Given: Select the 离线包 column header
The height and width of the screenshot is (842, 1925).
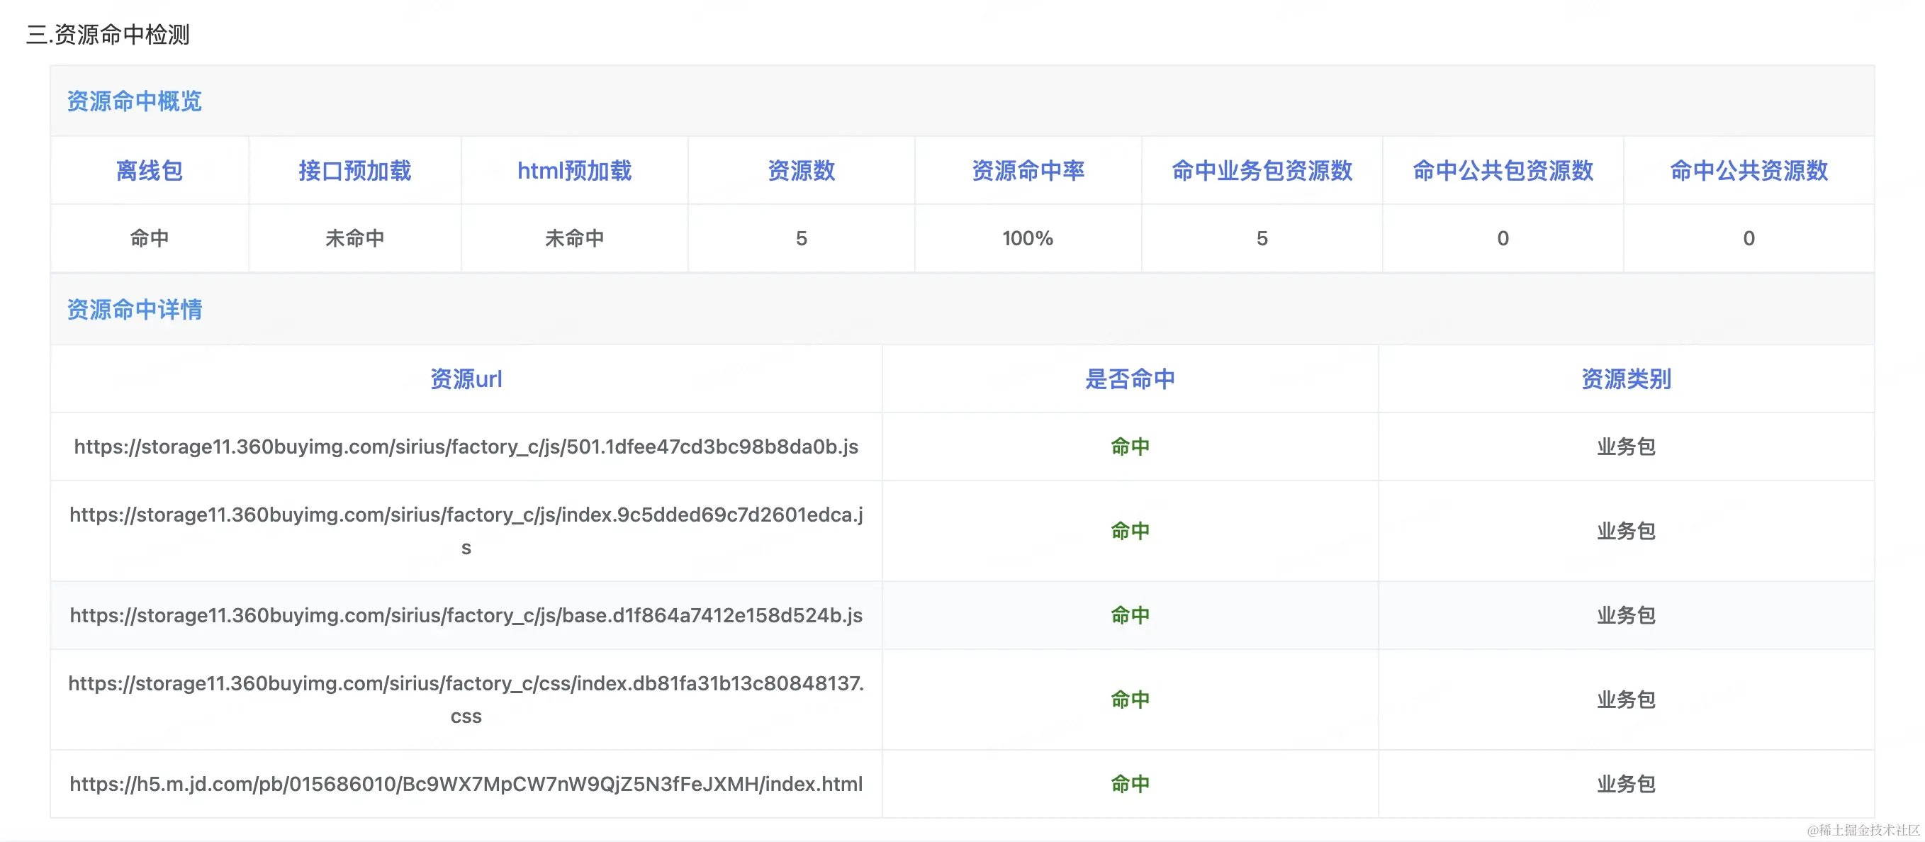Looking at the screenshot, I should pyautogui.click(x=150, y=170).
